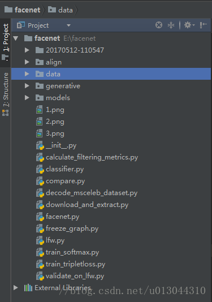The height and width of the screenshot is (302, 212).
Task: Expand the generative folder
Action: tap(27, 86)
